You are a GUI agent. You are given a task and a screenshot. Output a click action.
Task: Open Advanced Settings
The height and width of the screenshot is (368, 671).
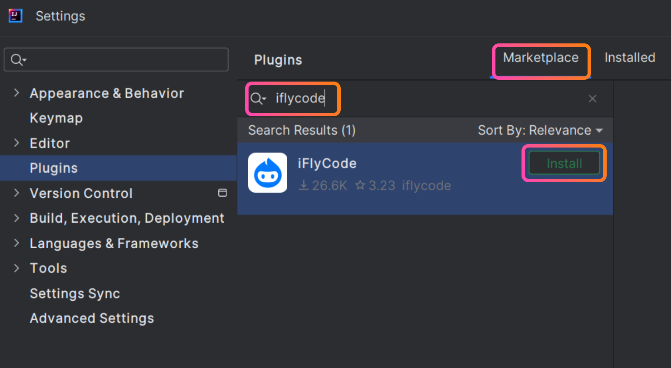coord(92,318)
